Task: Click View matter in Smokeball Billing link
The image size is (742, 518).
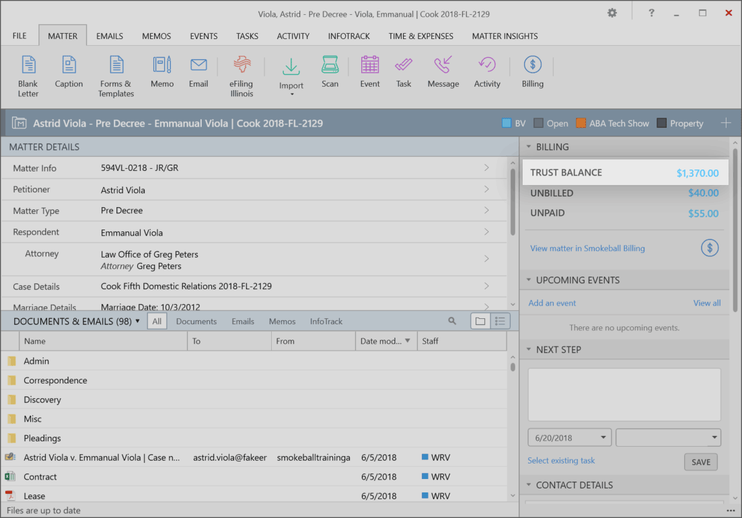Action: coord(587,248)
